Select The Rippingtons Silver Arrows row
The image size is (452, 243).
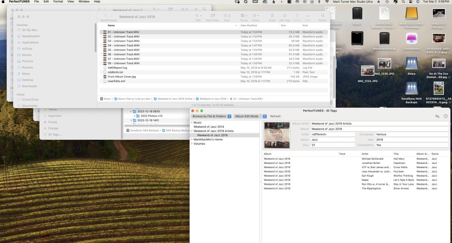click(x=356, y=188)
